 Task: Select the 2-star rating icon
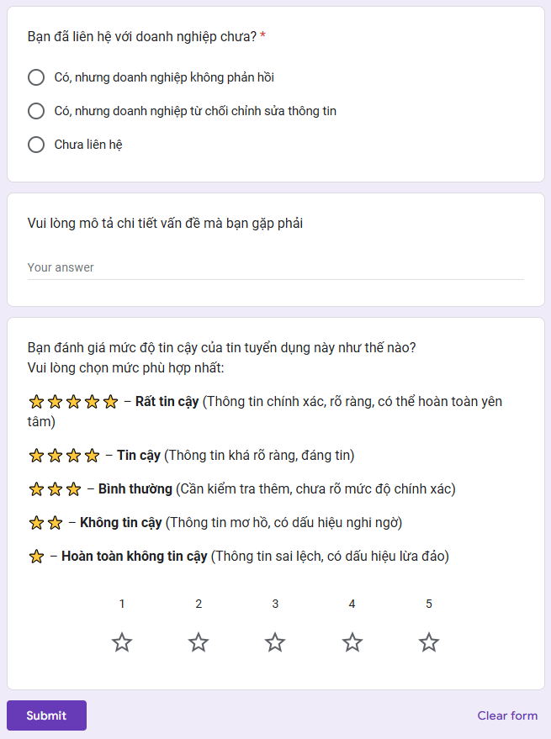coord(199,642)
